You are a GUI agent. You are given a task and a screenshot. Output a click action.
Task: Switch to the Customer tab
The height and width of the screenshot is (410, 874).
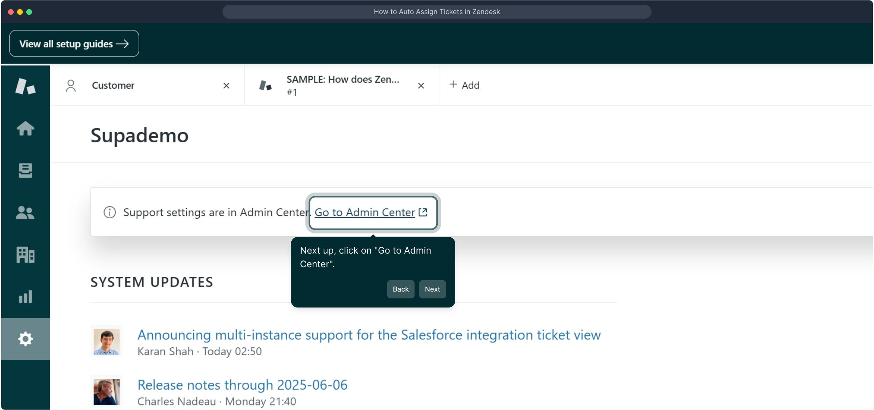[113, 85]
